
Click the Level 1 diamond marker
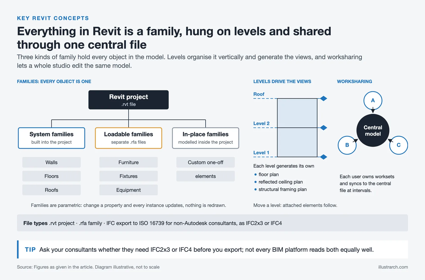324,157
